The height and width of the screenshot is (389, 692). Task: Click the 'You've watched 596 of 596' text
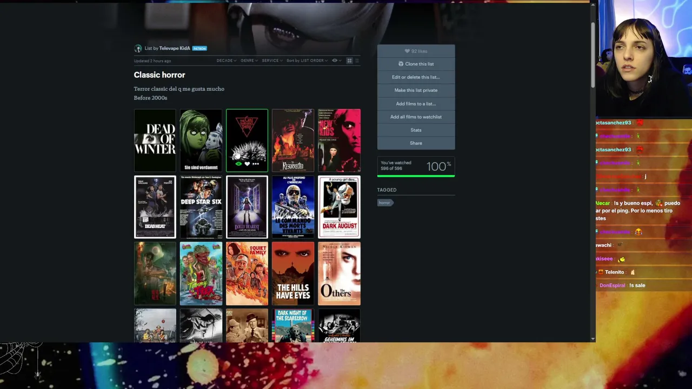[x=396, y=165]
